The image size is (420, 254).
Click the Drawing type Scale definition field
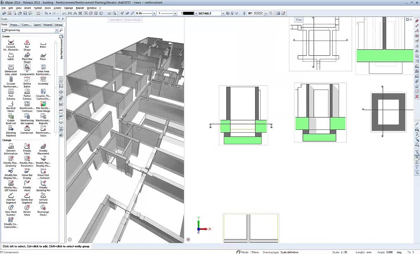(x=280, y=252)
